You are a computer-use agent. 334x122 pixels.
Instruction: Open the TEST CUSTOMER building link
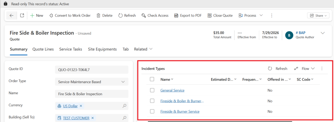click(76, 118)
